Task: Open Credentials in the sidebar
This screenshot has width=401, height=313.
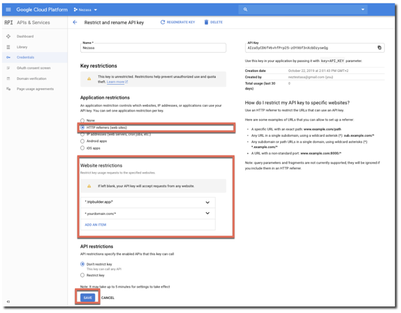Action: (x=25, y=57)
